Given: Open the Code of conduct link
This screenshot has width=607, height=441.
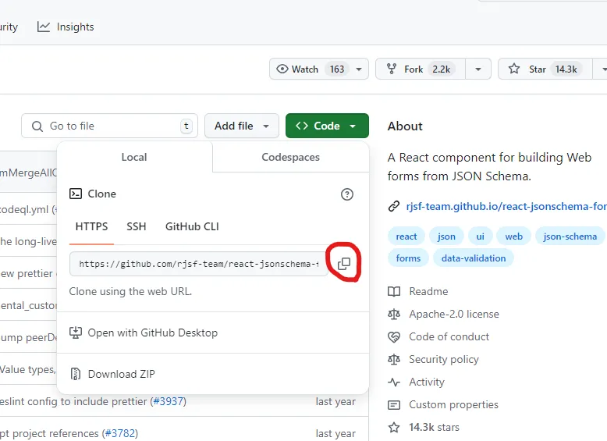Looking at the screenshot, I should pyautogui.click(x=449, y=337).
